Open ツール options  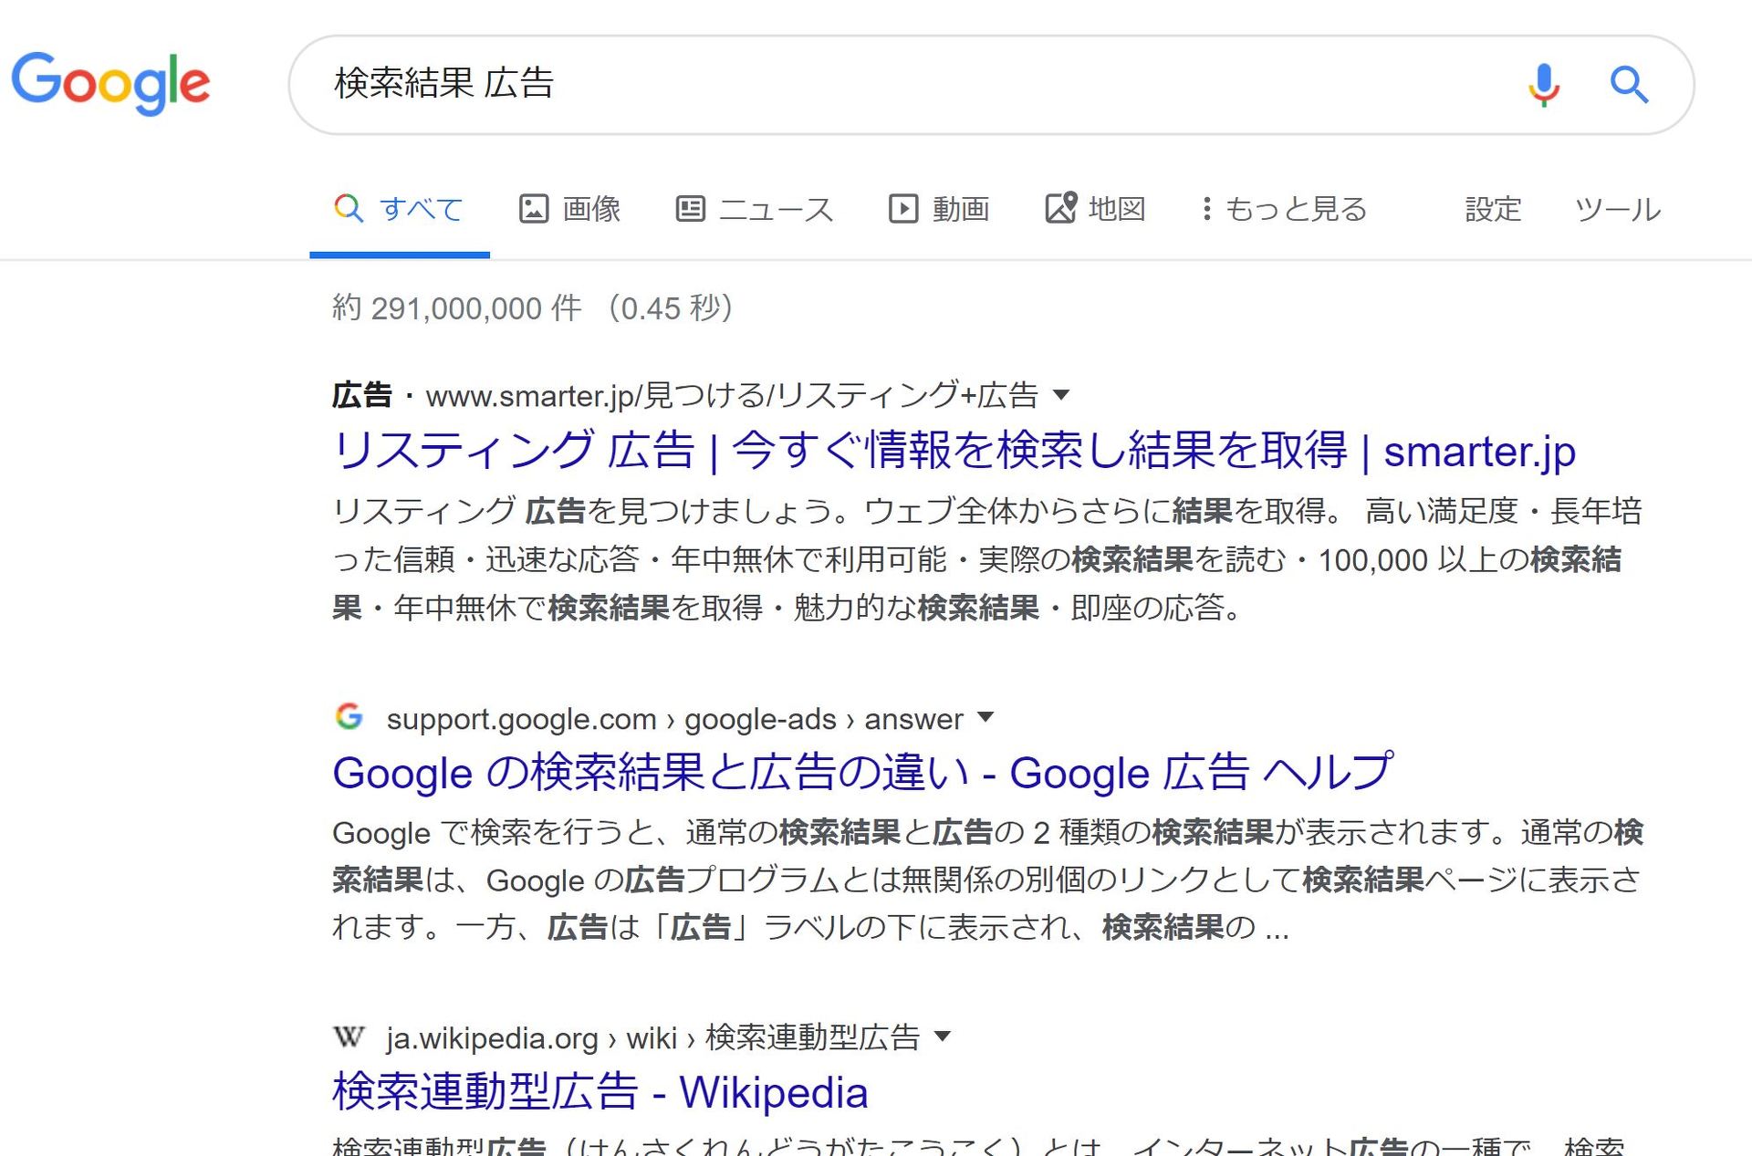click(x=1617, y=209)
